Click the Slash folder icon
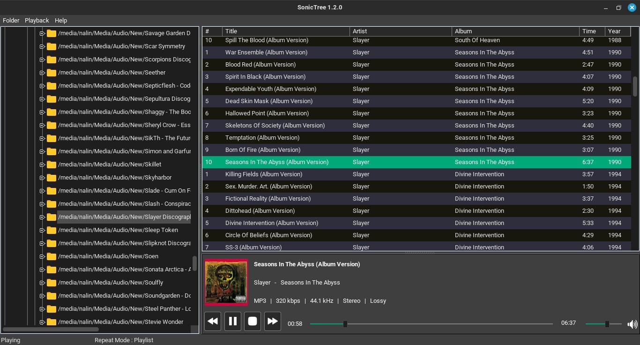Screen dimensions: 640x345 [x=52, y=204]
